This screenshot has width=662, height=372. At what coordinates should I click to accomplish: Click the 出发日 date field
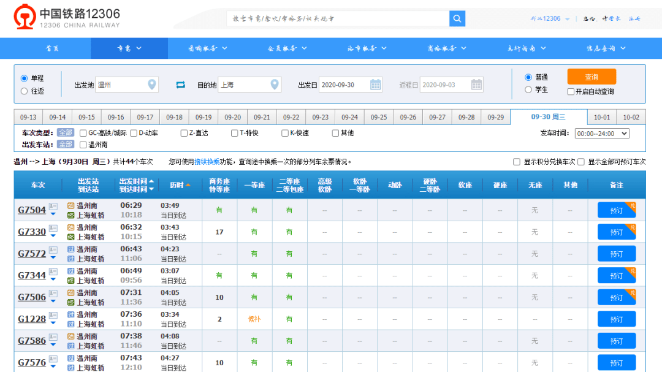(x=351, y=85)
